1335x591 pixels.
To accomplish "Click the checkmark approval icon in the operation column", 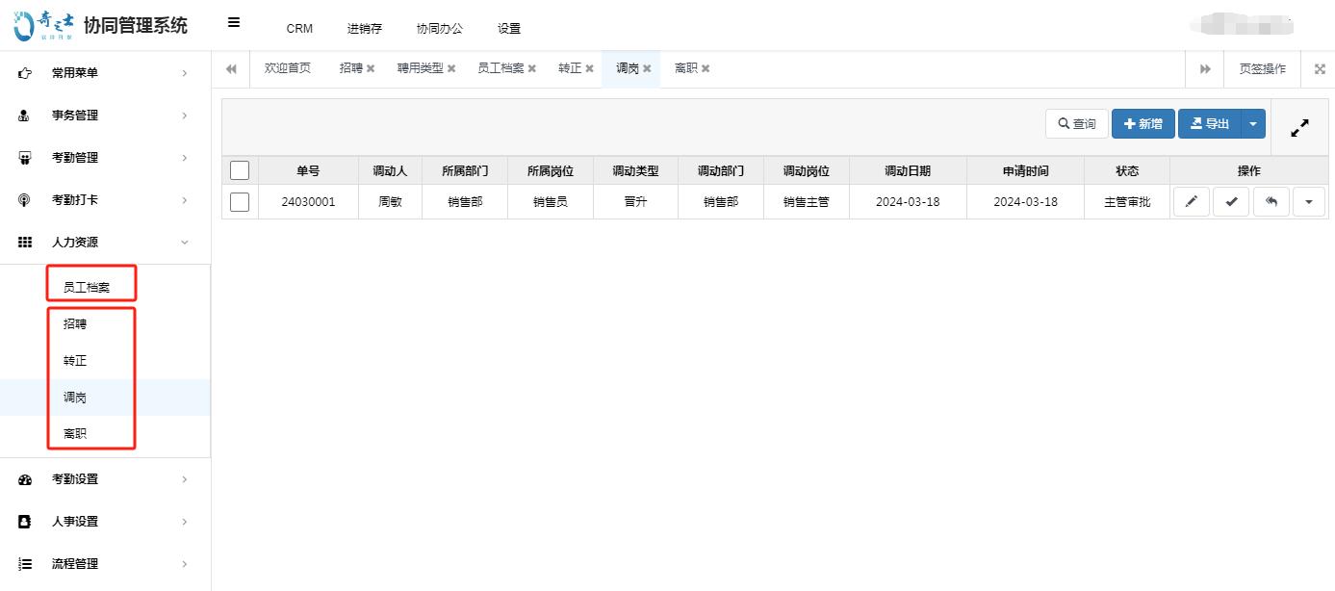I will coord(1231,201).
